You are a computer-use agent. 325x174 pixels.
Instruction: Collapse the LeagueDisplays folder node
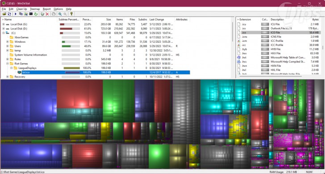pyautogui.click(x=12, y=68)
